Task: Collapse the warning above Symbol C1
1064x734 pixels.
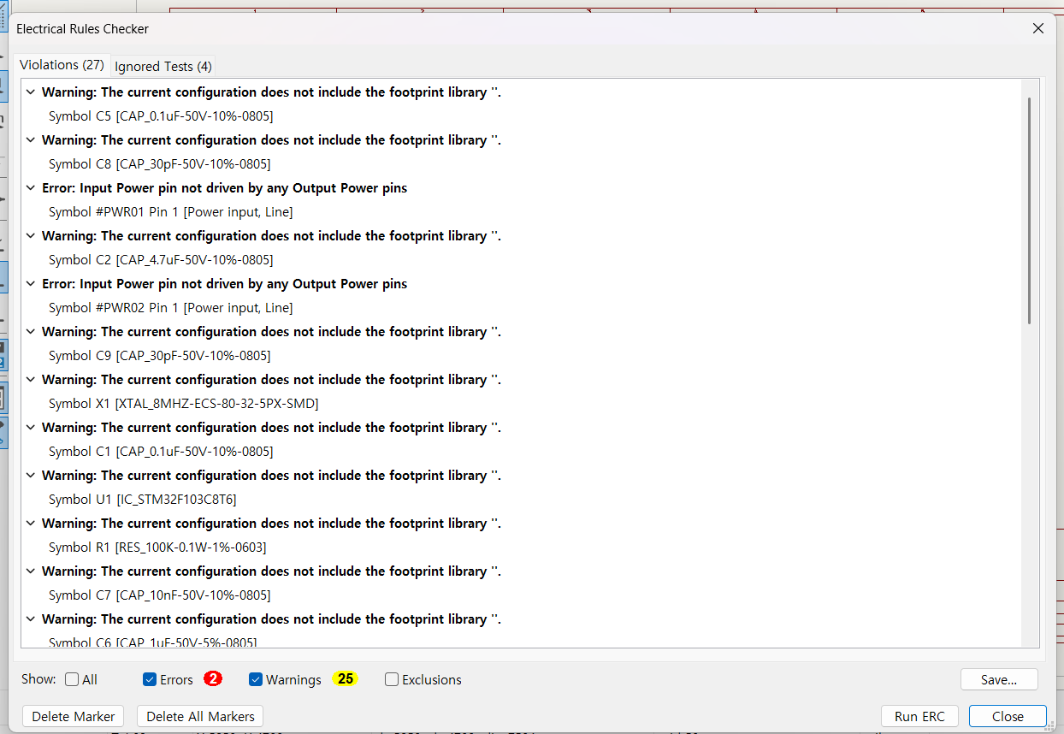Action: [31, 428]
